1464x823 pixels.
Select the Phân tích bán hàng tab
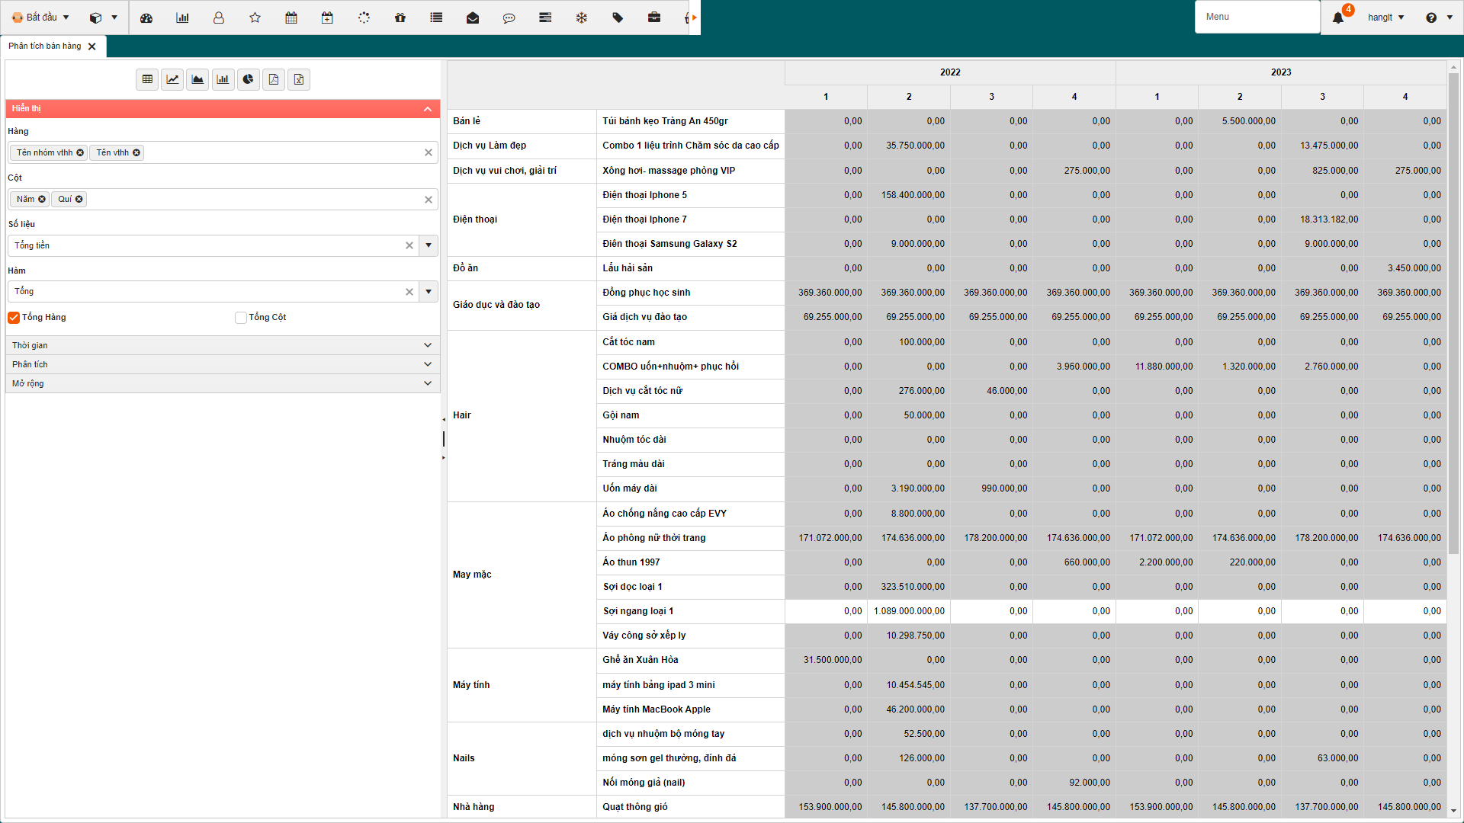[45, 46]
